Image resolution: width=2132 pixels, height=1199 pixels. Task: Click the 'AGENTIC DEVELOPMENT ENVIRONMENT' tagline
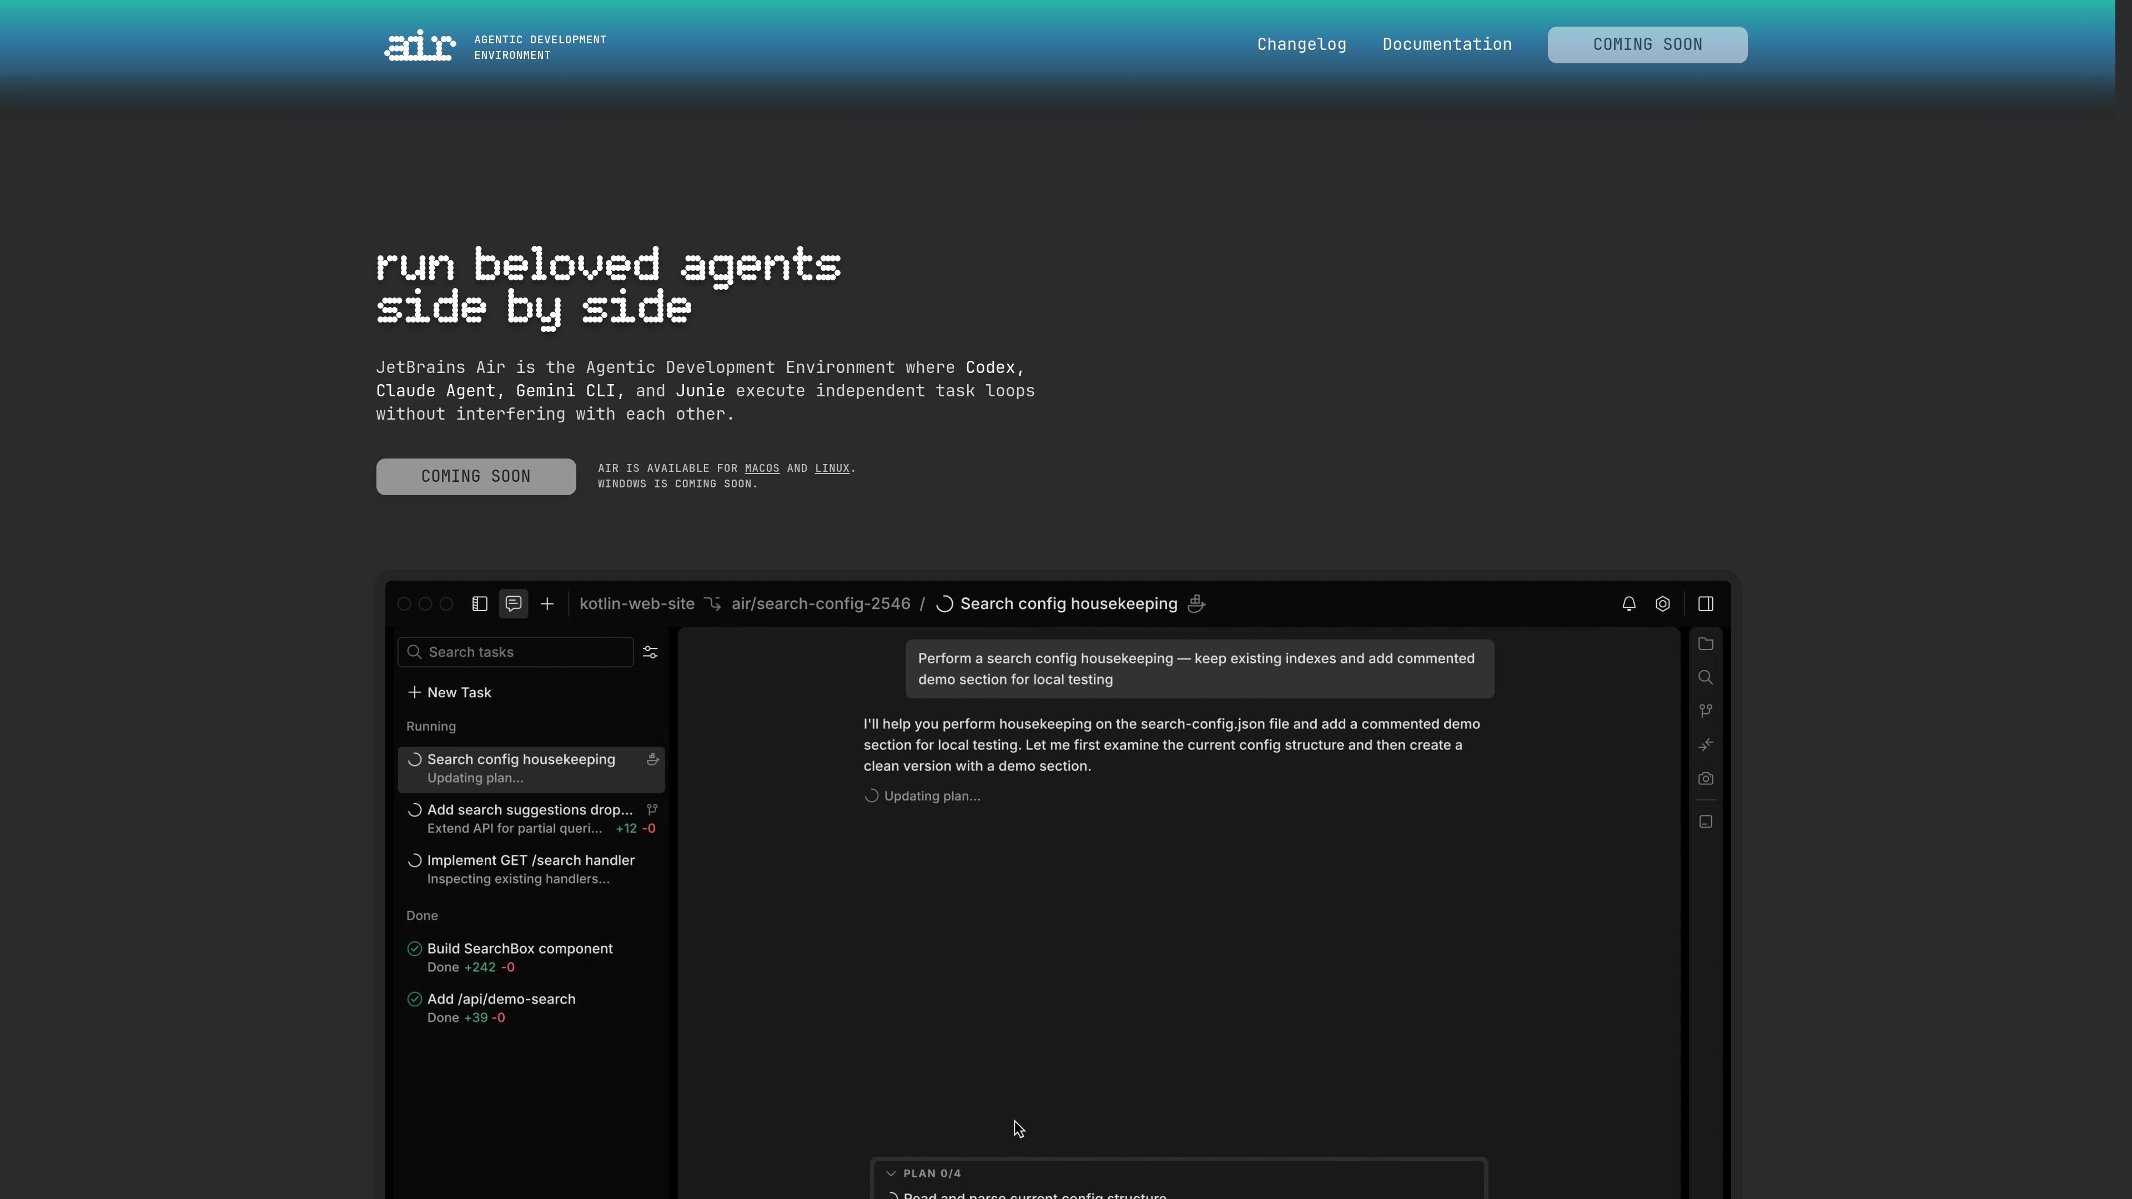pyautogui.click(x=540, y=47)
